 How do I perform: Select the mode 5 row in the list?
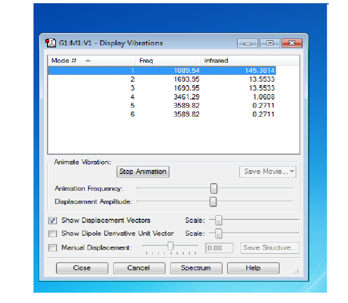click(162, 105)
